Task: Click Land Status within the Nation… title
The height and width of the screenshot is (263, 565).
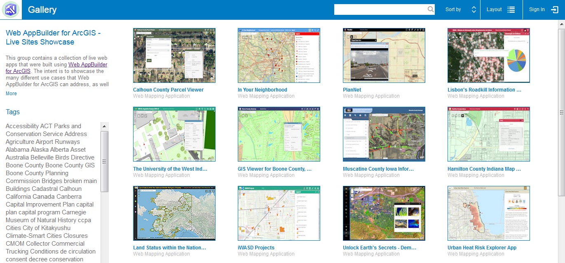Action: 170,248
